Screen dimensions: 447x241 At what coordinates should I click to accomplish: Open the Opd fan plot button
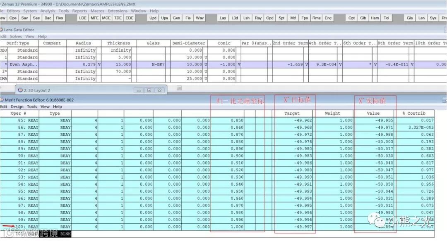pos(270,18)
